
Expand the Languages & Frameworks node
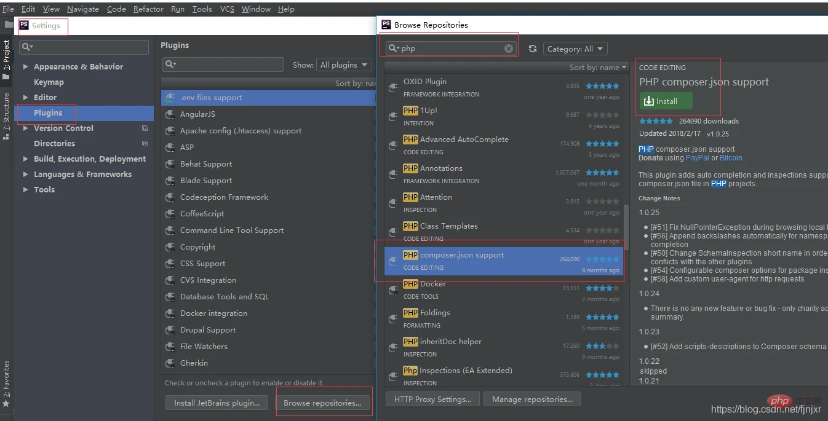coord(25,175)
